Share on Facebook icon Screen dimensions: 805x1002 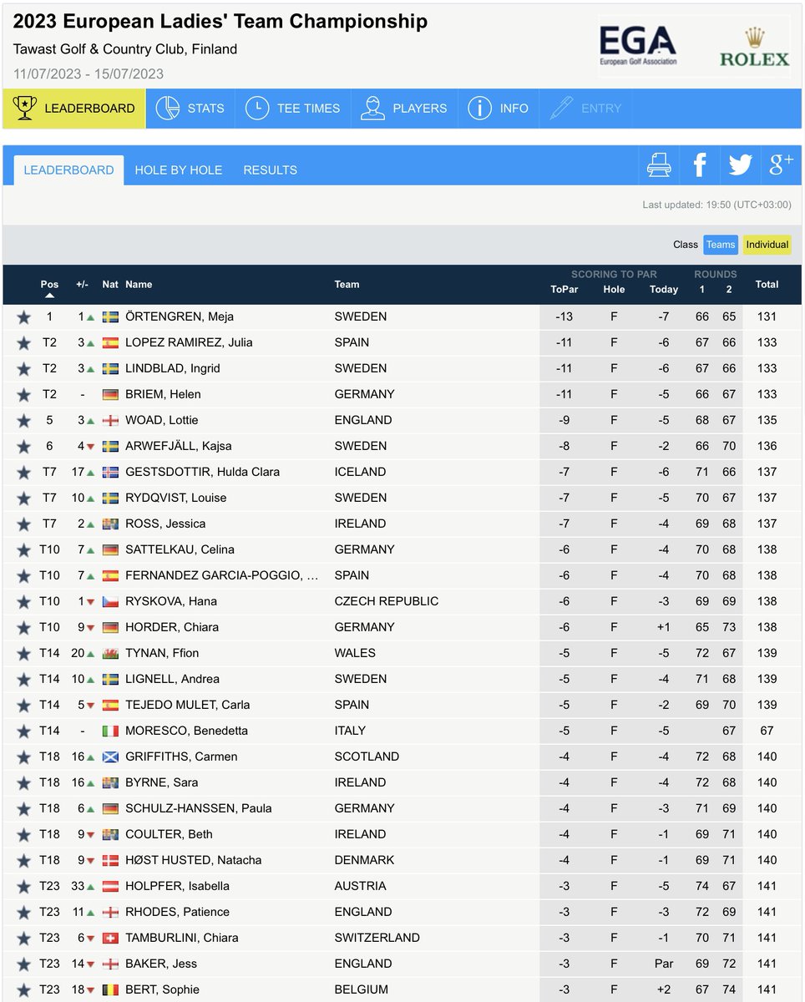[700, 165]
